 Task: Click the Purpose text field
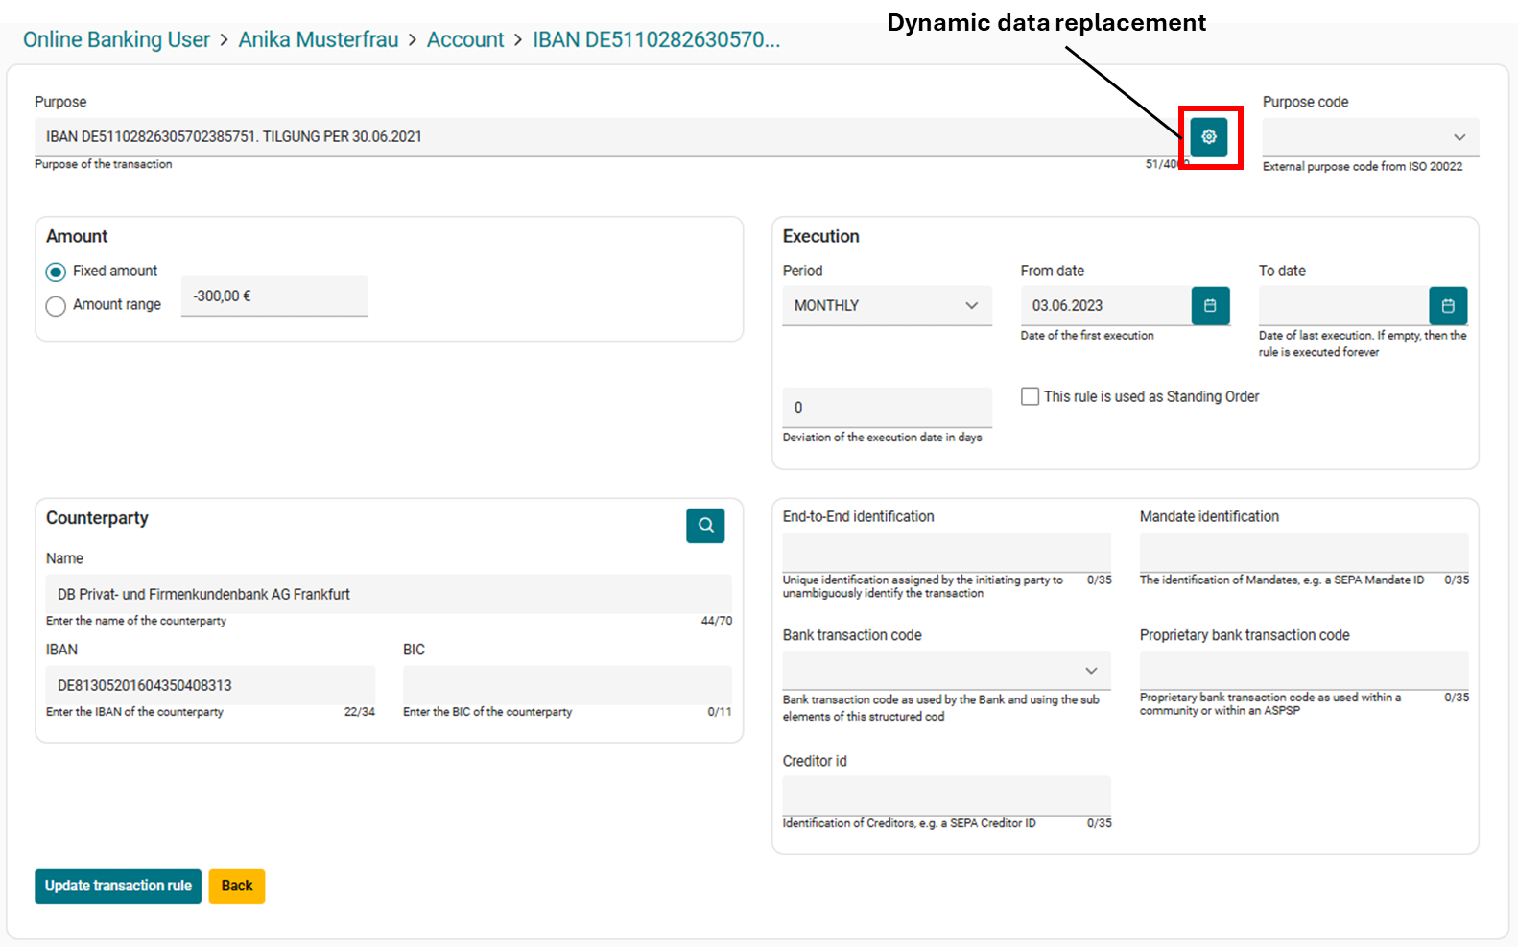605,137
